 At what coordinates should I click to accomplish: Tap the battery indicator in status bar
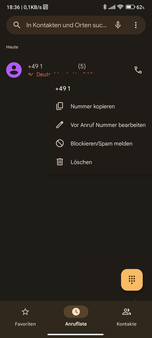130,7
